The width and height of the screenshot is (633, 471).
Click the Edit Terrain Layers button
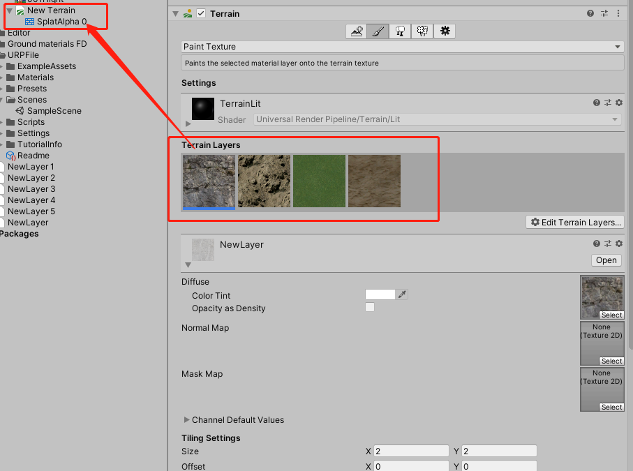574,222
